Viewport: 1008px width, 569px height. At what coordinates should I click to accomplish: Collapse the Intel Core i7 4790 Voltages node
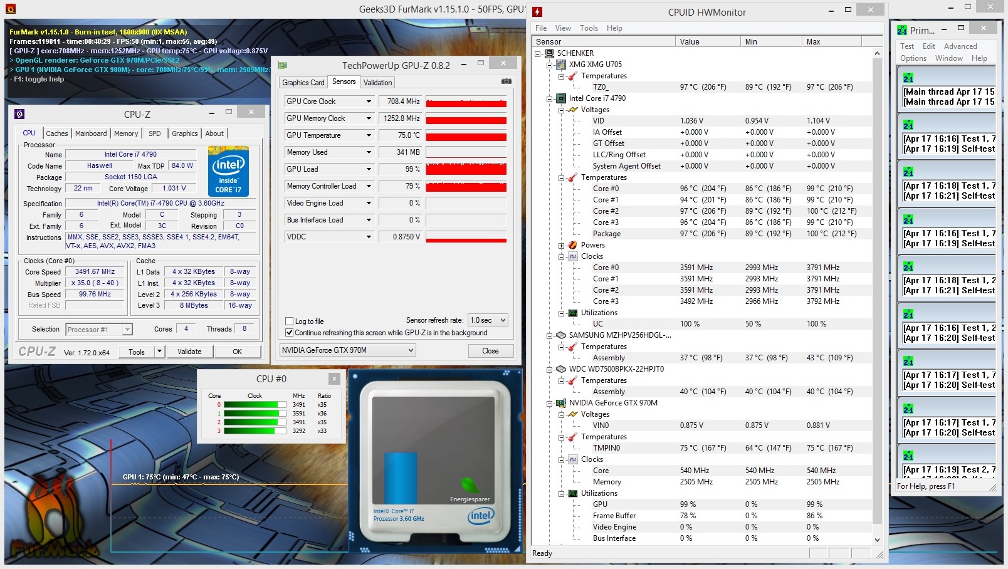[x=562, y=110]
